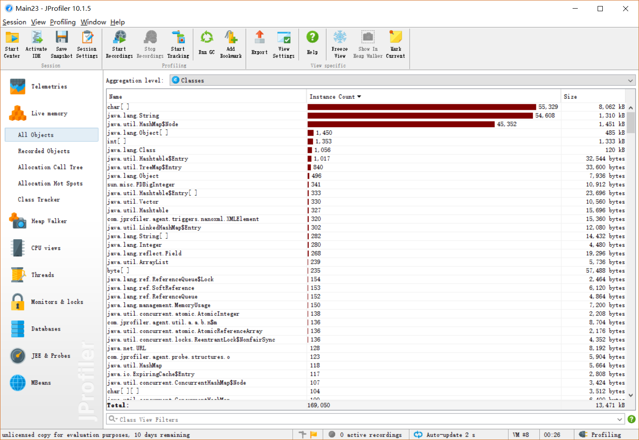Open the Heap Walker section
The image size is (639, 440).
[52, 221]
